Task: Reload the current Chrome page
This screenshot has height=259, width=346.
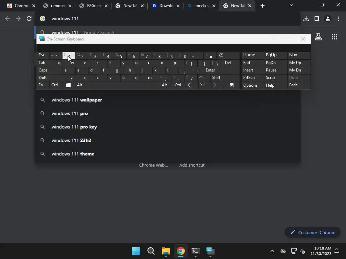Action: pyautogui.click(x=29, y=19)
